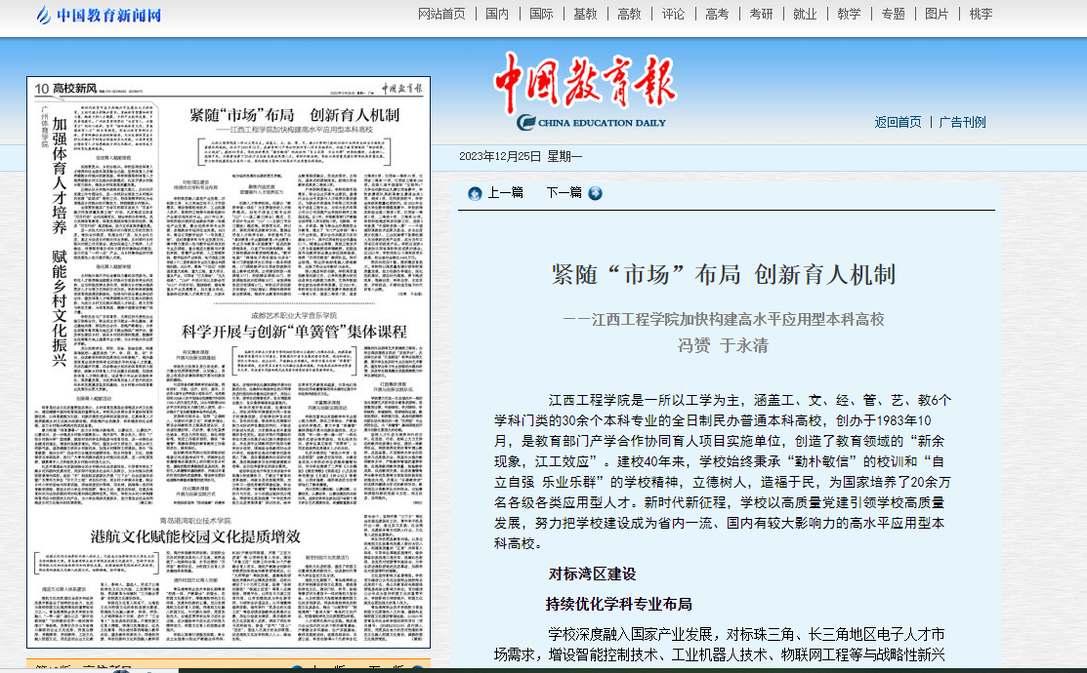This screenshot has height=673, width=1087.
Task: Open 港航文化赋能校园文化提质增效 article in page image
Action: click(195, 535)
